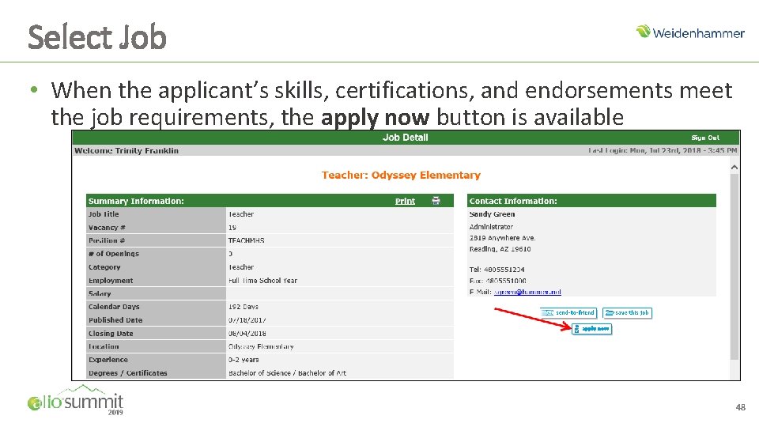Viewport: 759px width, 427px height.
Task: Click the 'Job Title' row label
Action: tap(104, 214)
